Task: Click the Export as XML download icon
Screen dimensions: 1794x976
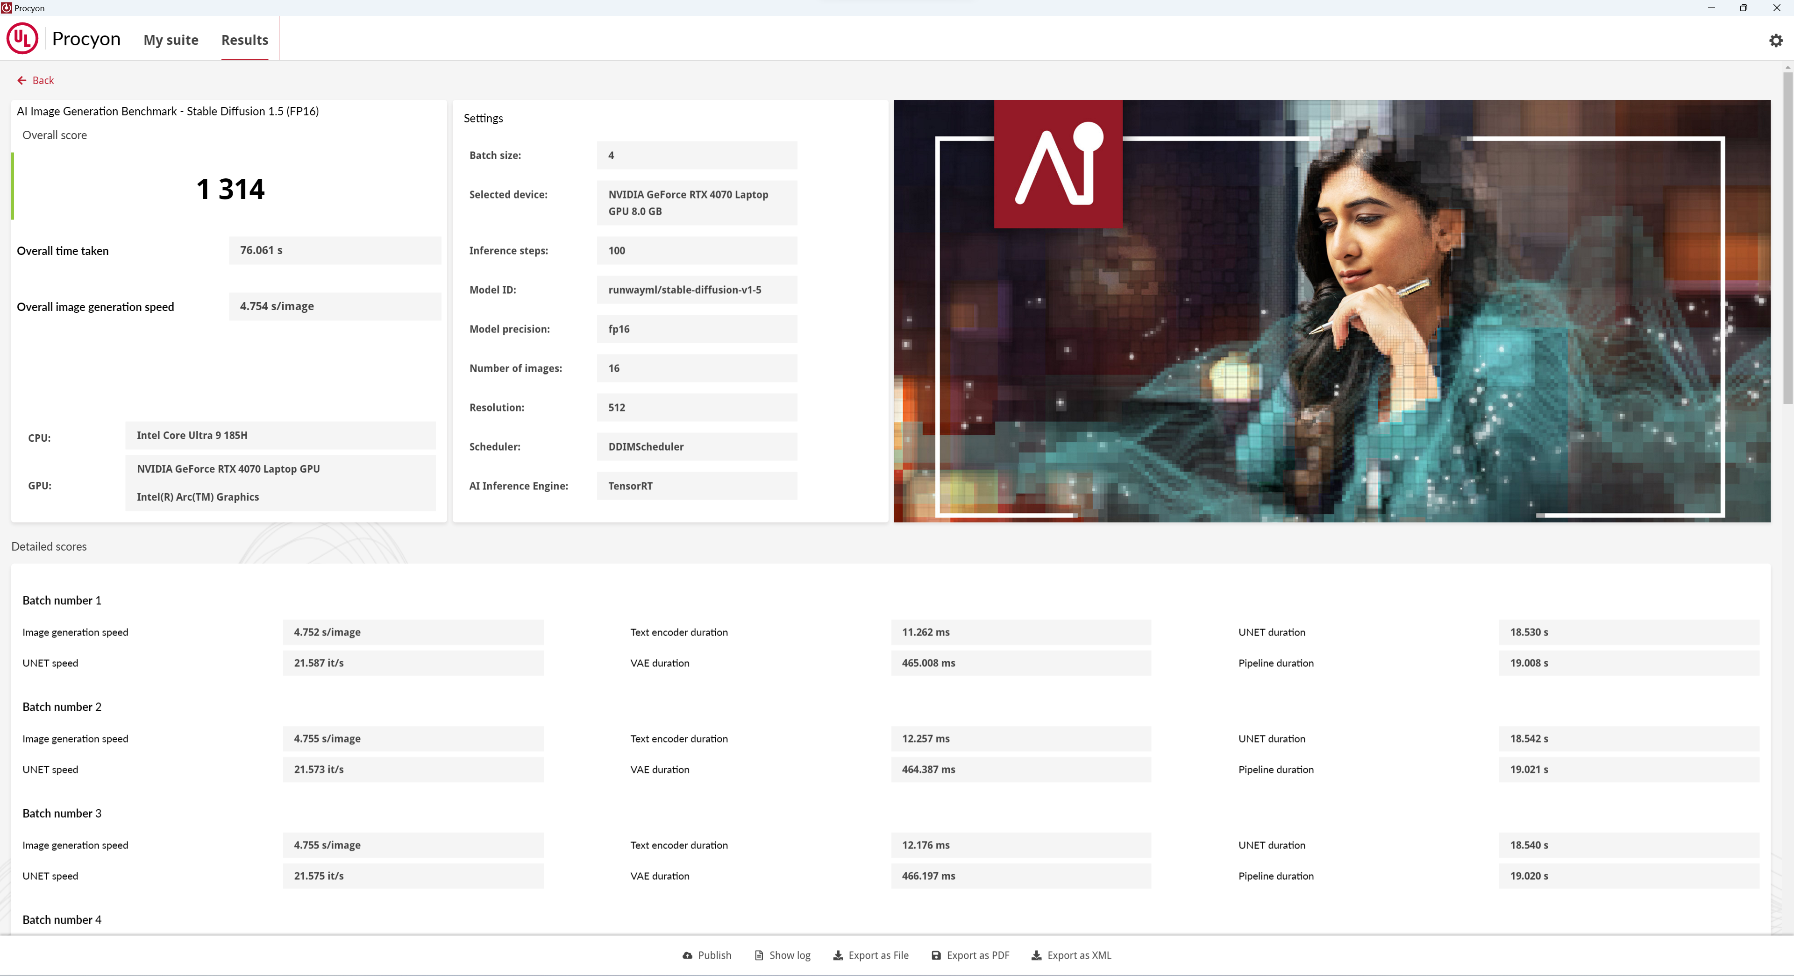Action: [1036, 955]
